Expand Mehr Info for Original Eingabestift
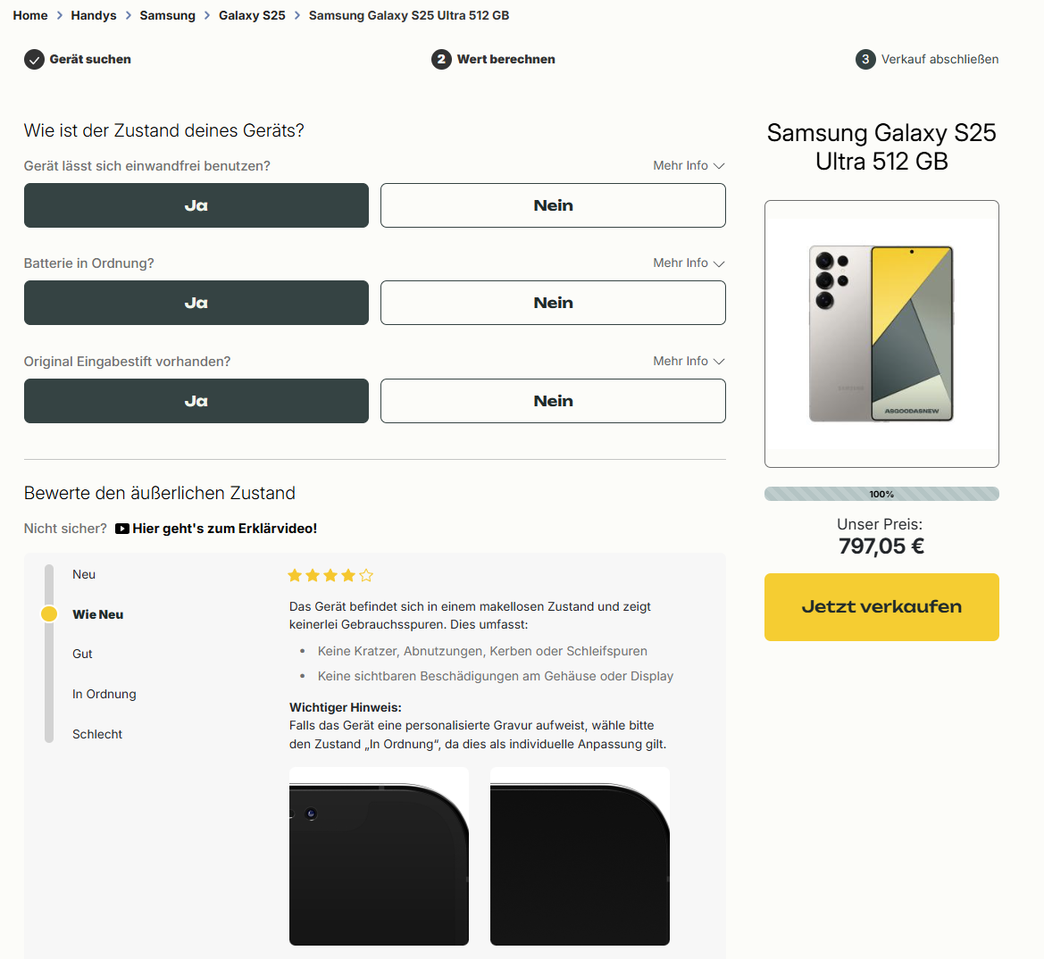The image size is (1044, 959). pos(689,362)
